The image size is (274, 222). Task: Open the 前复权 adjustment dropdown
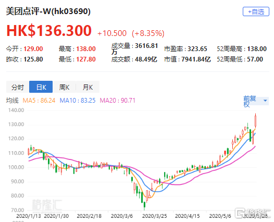click(x=256, y=101)
